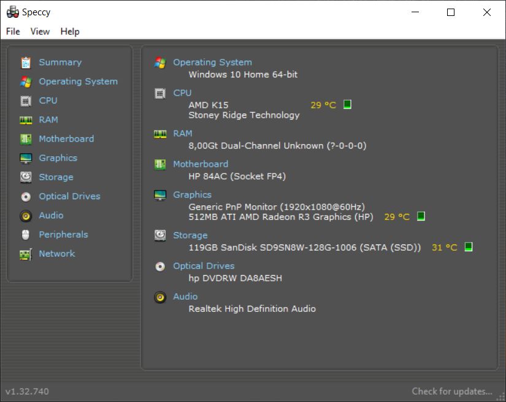
Task: Click the Motherboard icon in summary panel
Action: [160, 164]
